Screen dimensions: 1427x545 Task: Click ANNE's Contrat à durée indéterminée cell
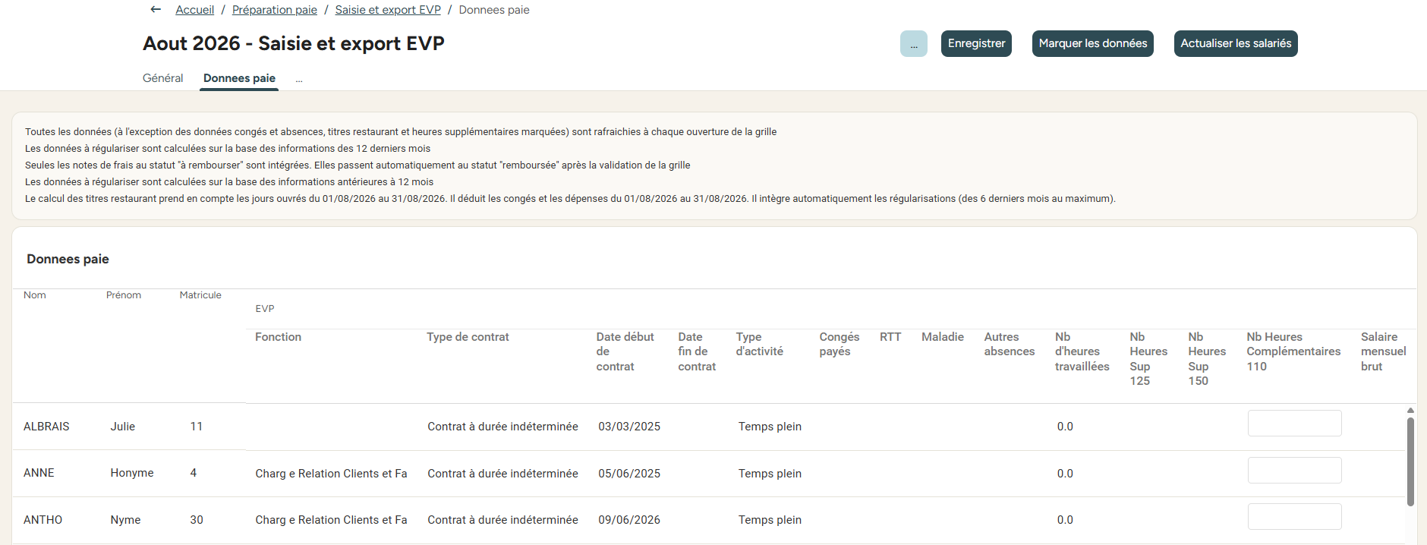tap(502, 474)
